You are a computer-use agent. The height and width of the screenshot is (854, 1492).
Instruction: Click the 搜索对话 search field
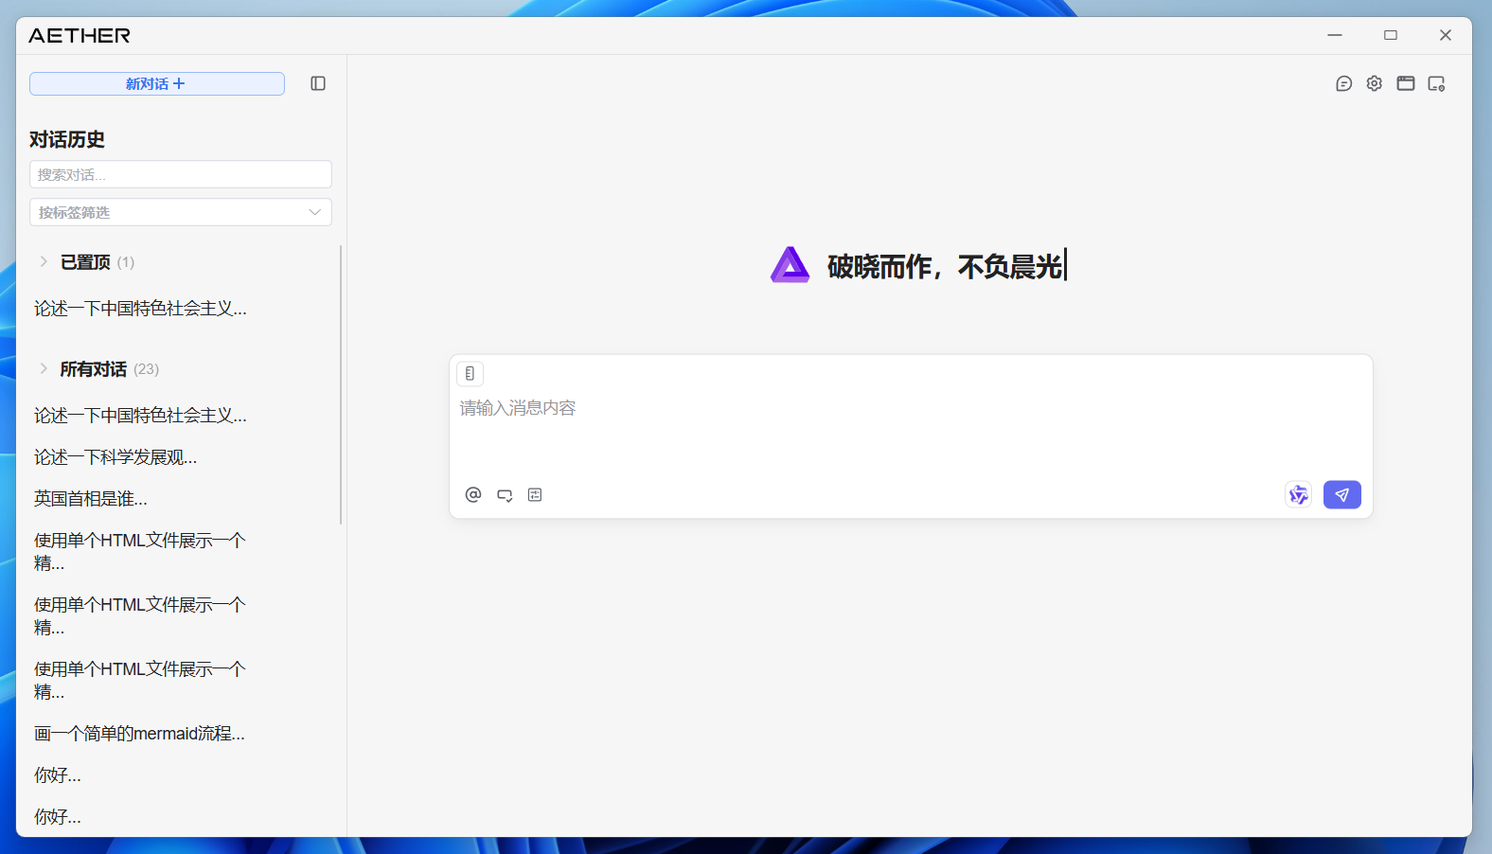click(180, 174)
